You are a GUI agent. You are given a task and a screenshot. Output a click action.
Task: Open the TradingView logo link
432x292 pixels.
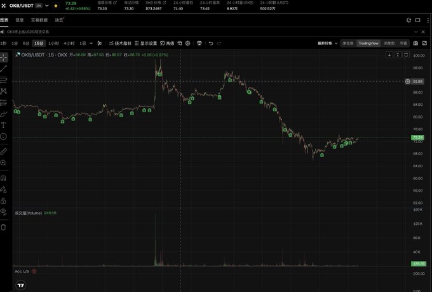pyautogui.click(x=21, y=285)
